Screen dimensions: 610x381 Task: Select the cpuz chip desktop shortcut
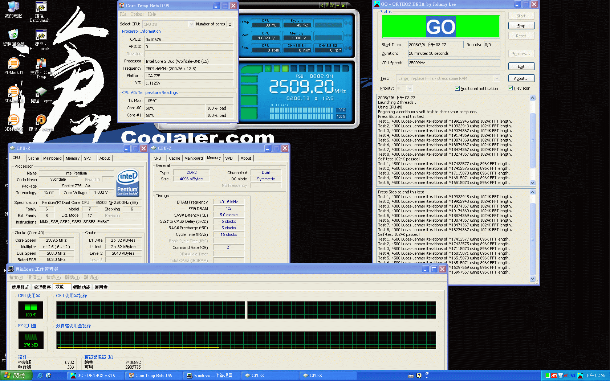(41, 95)
